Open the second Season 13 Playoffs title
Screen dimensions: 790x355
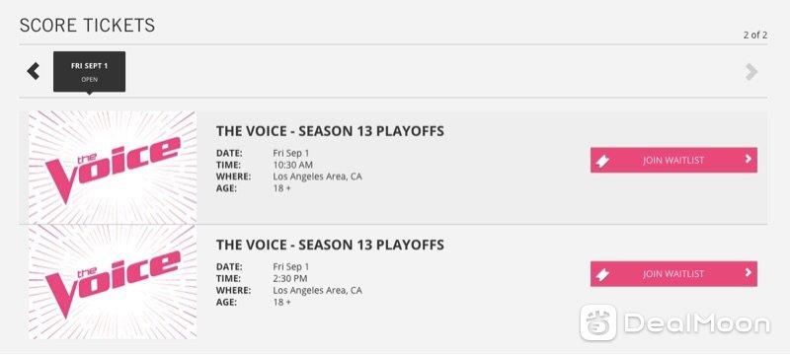tap(330, 245)
